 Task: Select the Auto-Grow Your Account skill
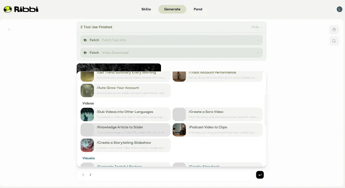pyautogui.click(x=126, y=90)
